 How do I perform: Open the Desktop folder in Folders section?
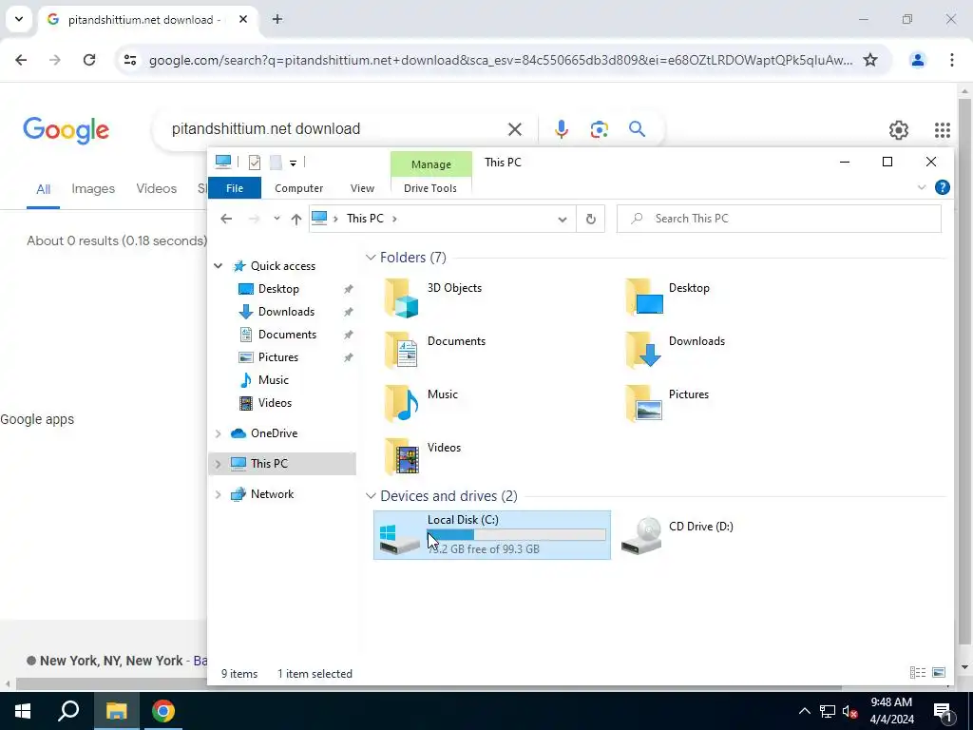(644, 298)
